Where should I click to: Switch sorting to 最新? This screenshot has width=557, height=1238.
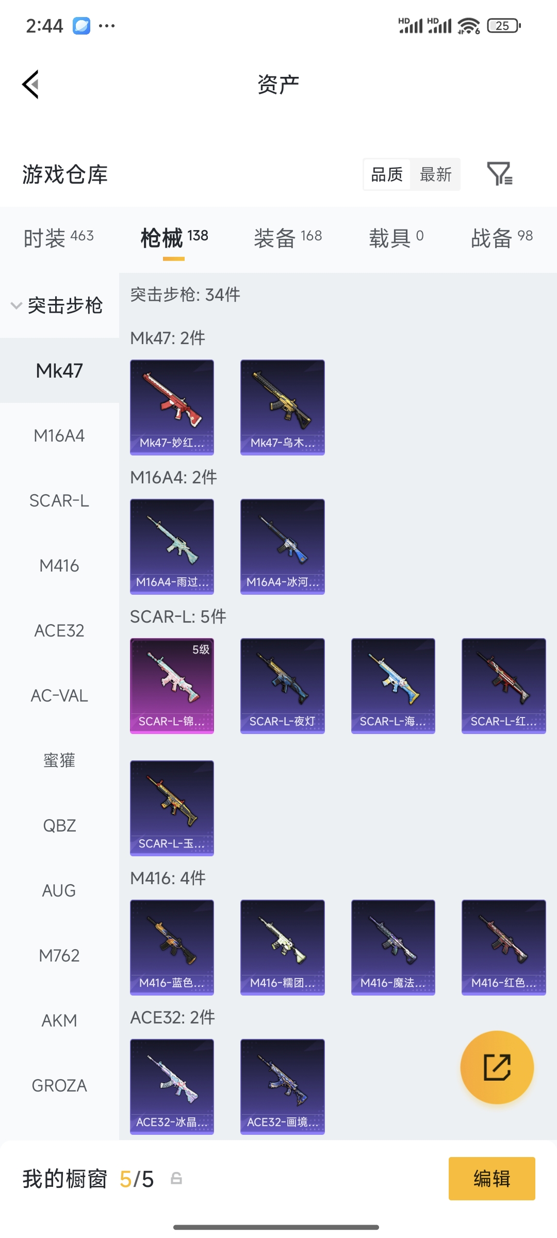point(436,174)
